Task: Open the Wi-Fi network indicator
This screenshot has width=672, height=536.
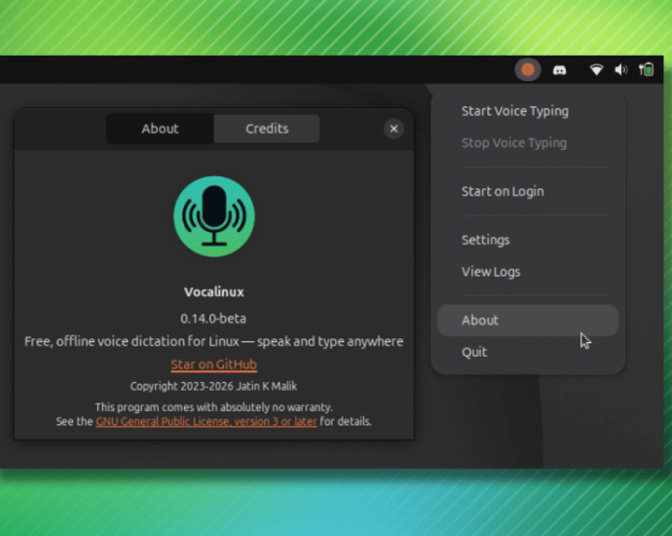Action: pyautogui.click(x=596, y=69)
